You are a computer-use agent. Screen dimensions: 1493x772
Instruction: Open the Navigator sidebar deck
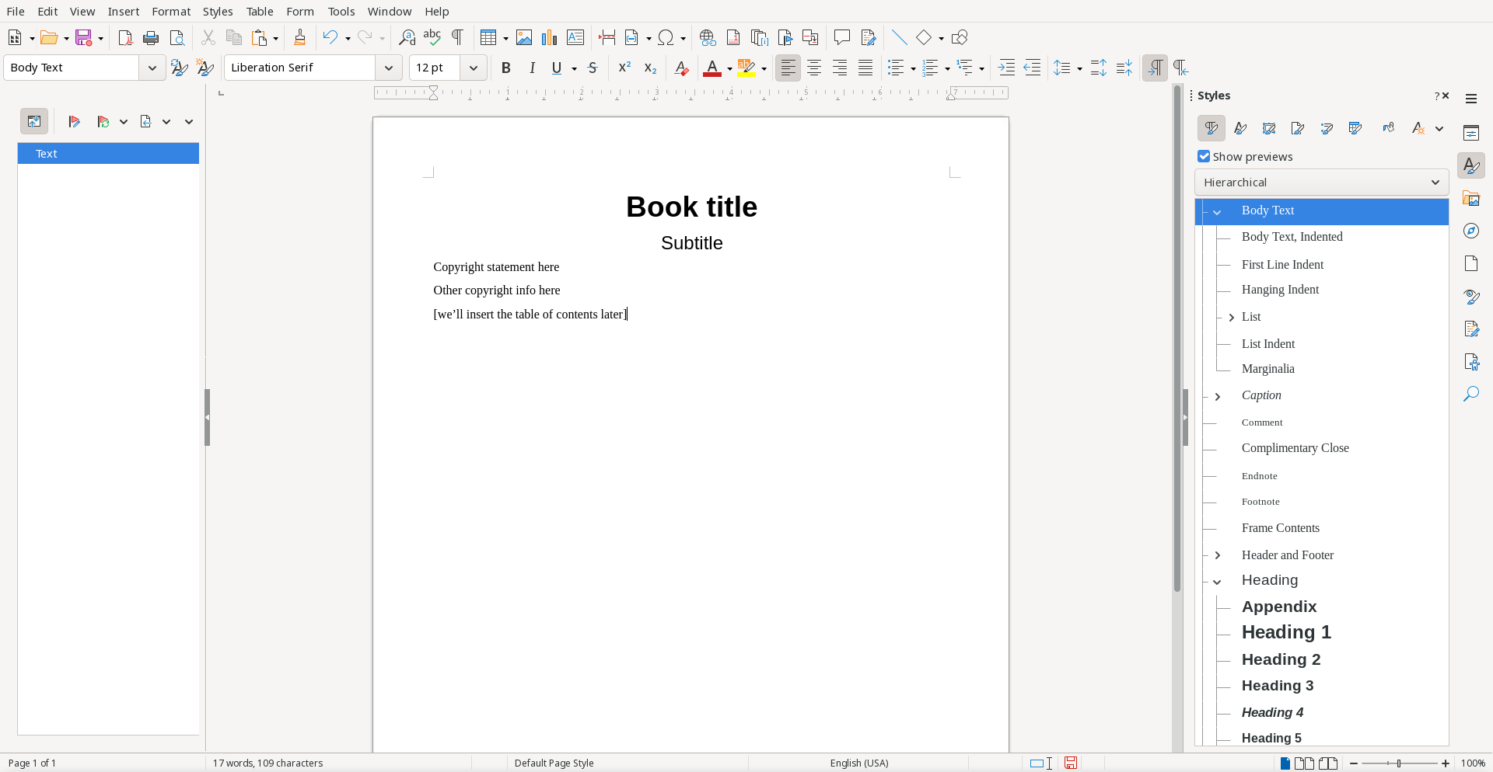point(1471,231)
